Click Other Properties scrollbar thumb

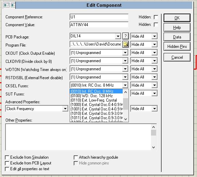tap(153, 132)
